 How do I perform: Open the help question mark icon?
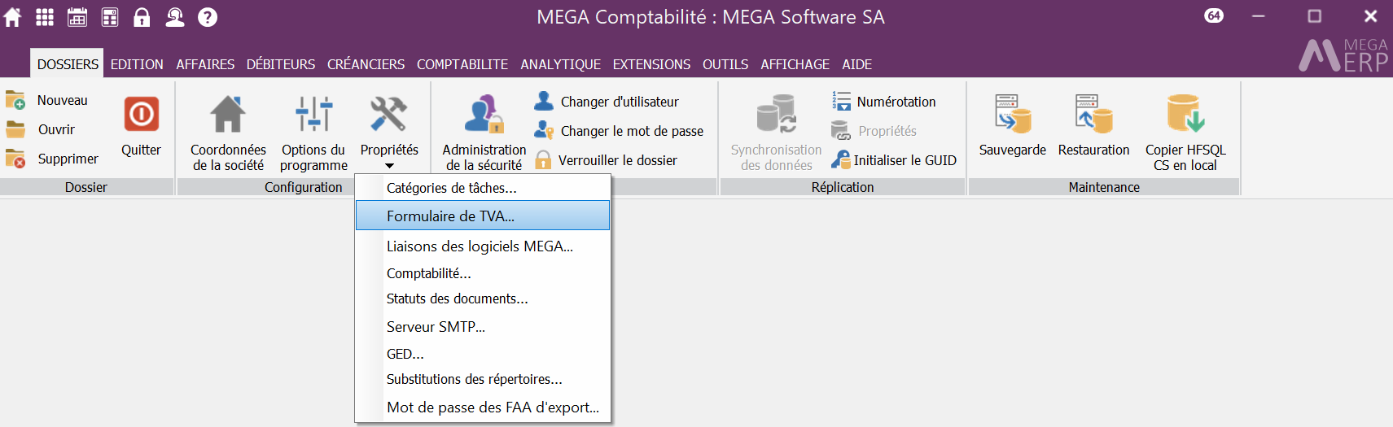(x=208, y=17)
